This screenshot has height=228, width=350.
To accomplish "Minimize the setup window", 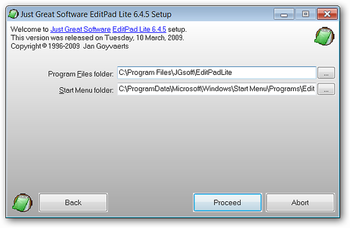I will 284,14.
